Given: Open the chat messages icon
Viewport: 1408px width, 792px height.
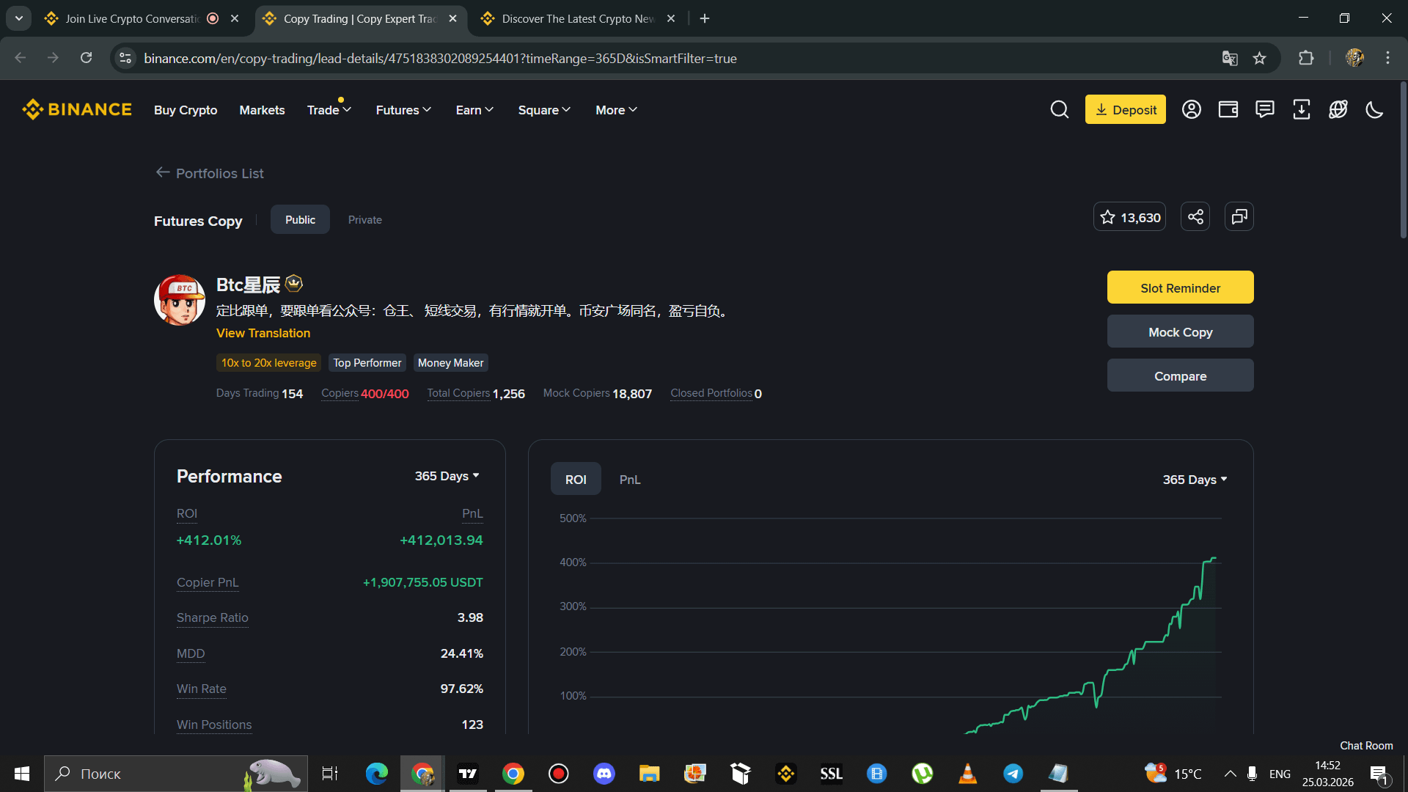Looking at the screenshot, I should 1264,109.
